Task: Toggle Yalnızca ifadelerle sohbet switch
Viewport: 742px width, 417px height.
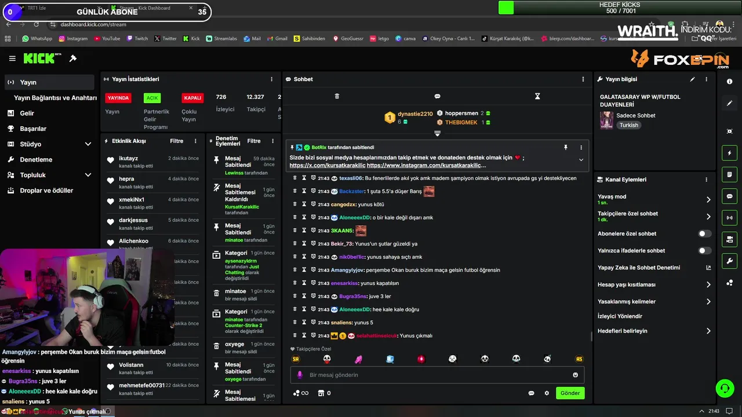Action: 704,251
